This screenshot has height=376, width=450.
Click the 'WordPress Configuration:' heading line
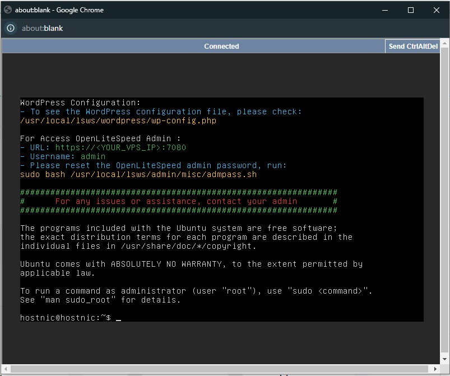coord(80,103)
